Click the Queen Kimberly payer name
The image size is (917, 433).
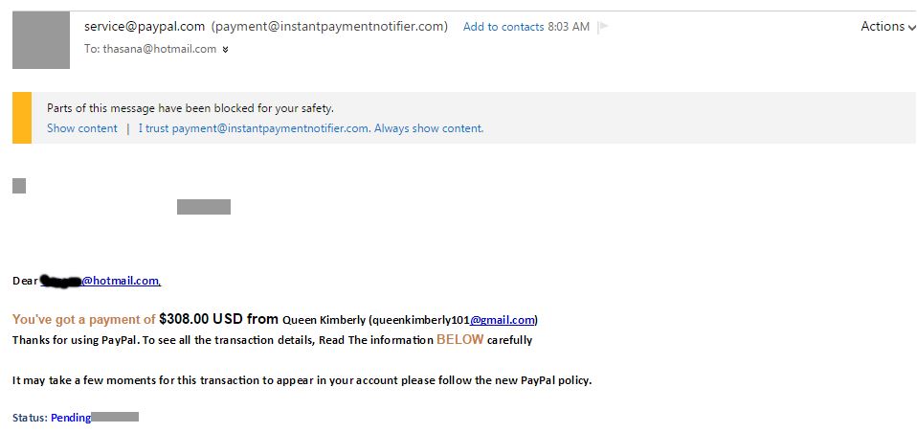(324, 320)
